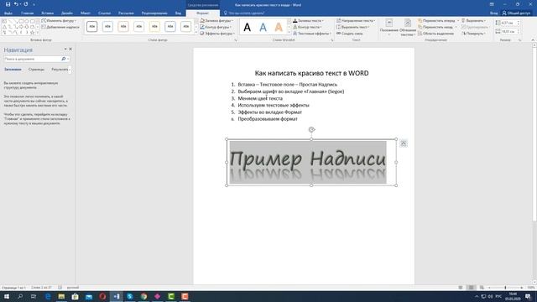The height and width of the screenshot is (302, 537).
Task: Select the Страницы navigation tab
Action: click(36, 70)
